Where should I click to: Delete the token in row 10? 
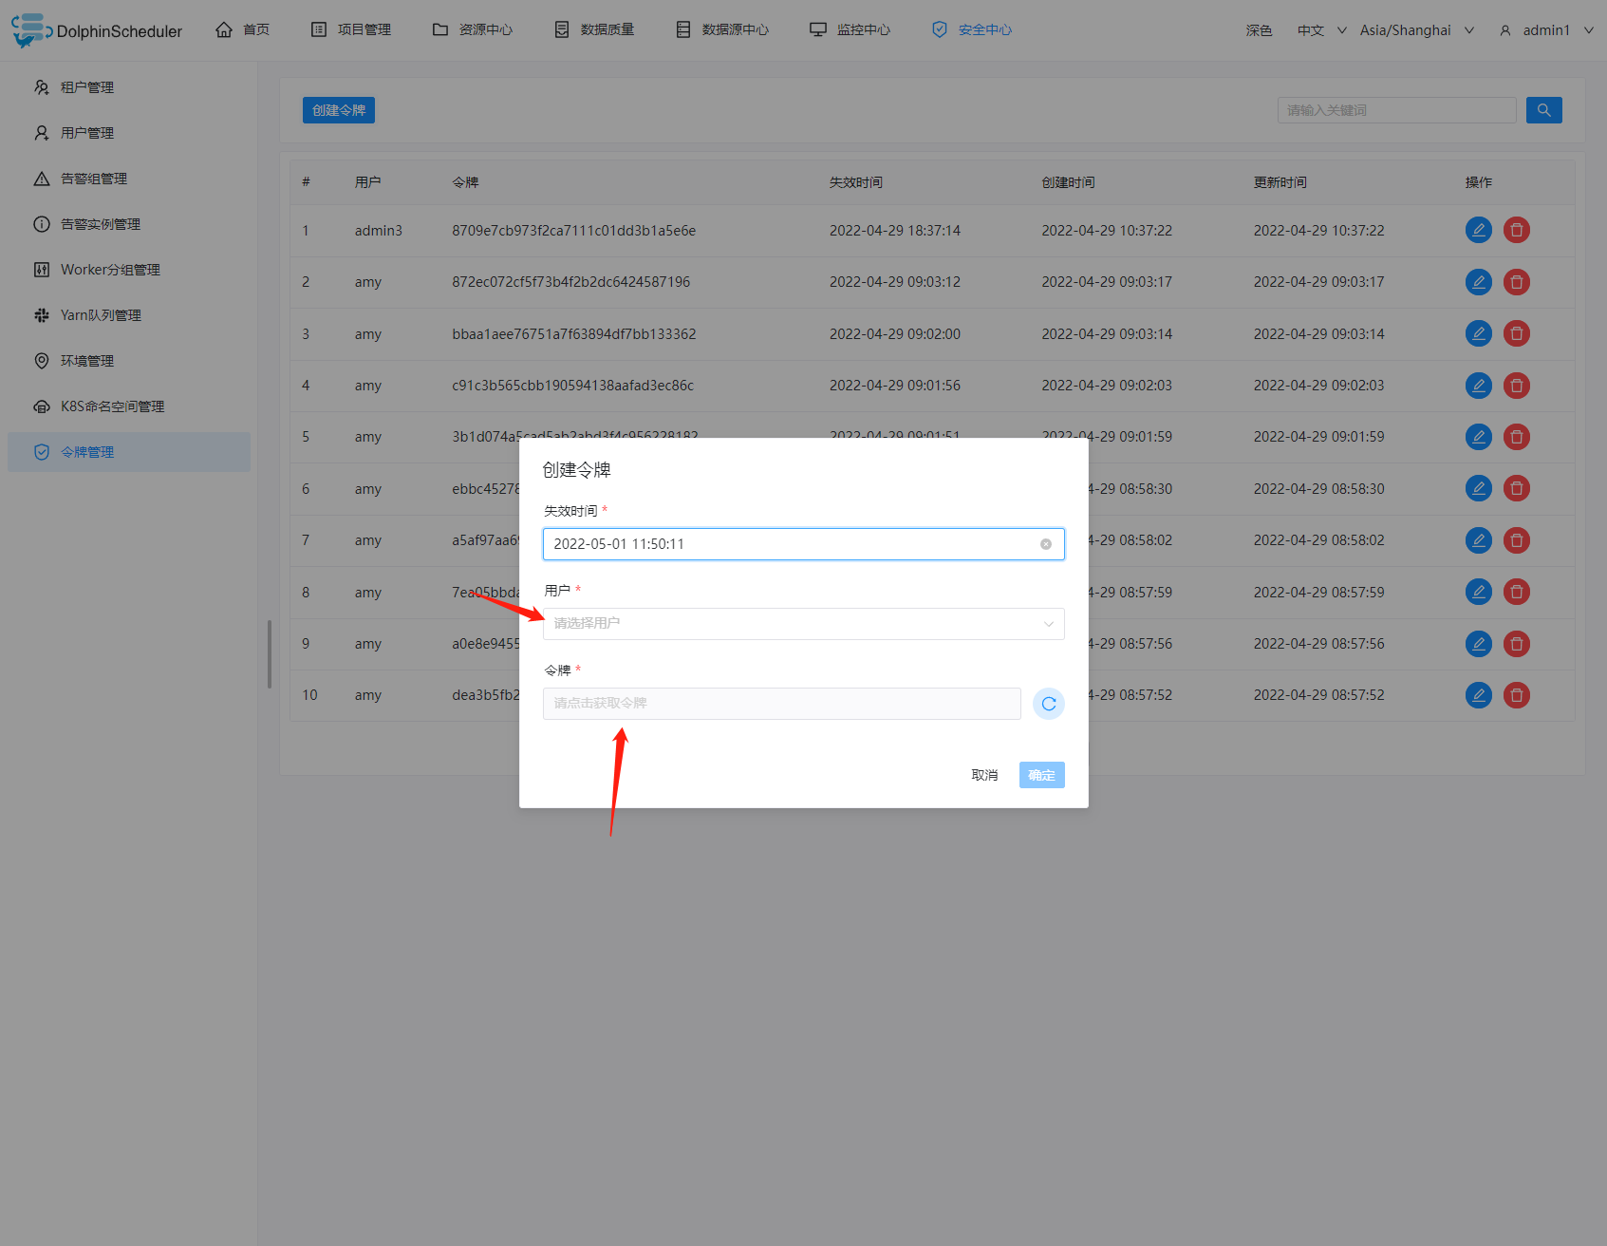pos(1517,695)
